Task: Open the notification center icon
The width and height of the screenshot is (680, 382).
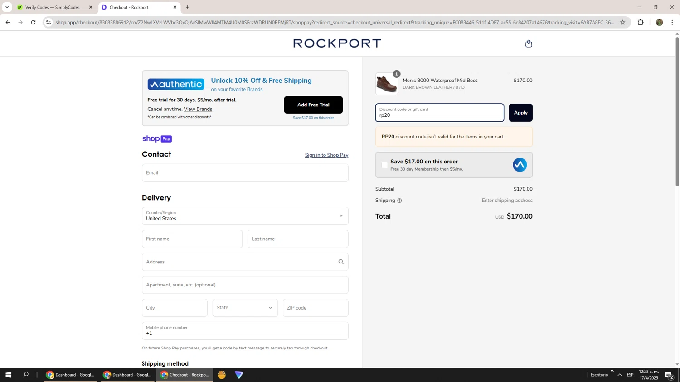Action: pyautogui.click(x=670, y=375)
